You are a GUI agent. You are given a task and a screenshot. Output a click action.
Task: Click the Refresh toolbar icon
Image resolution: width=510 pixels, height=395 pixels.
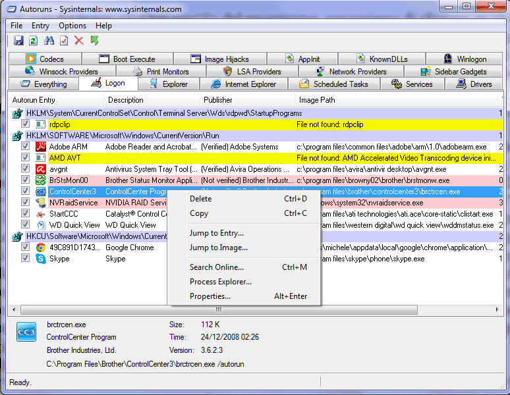(33, 41)
